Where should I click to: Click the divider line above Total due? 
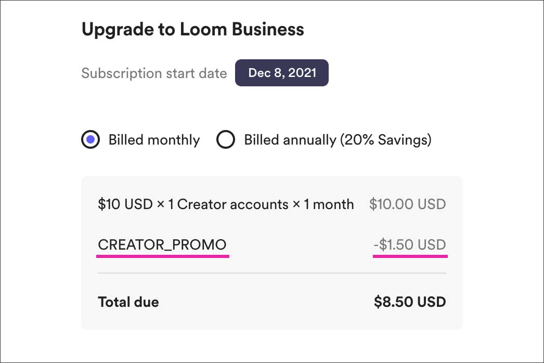click(x=271, y=273)
